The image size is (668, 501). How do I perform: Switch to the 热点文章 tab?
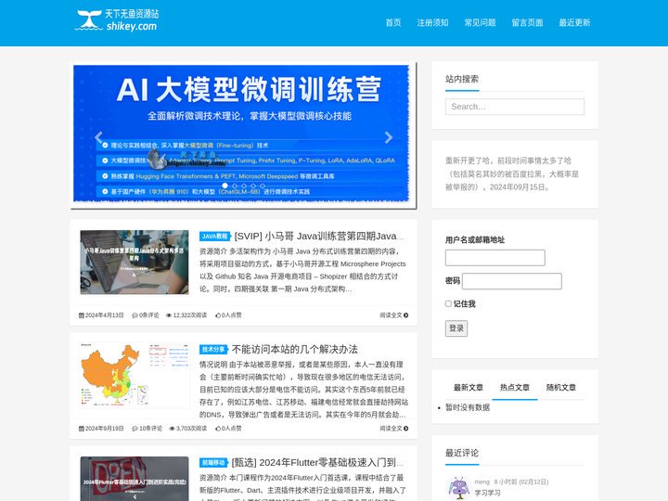tap(515, 387)
